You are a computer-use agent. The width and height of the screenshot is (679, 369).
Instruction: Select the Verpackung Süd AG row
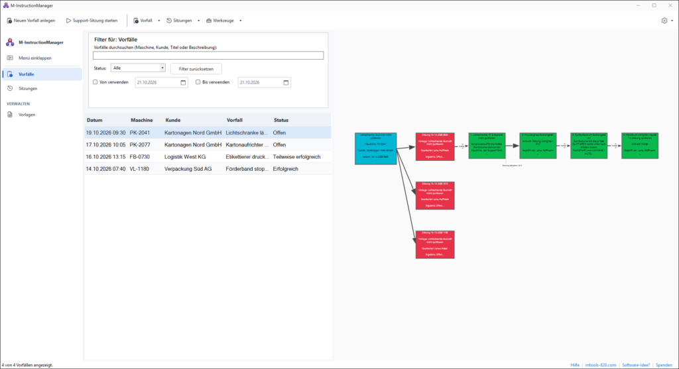(x=208, y=169)
